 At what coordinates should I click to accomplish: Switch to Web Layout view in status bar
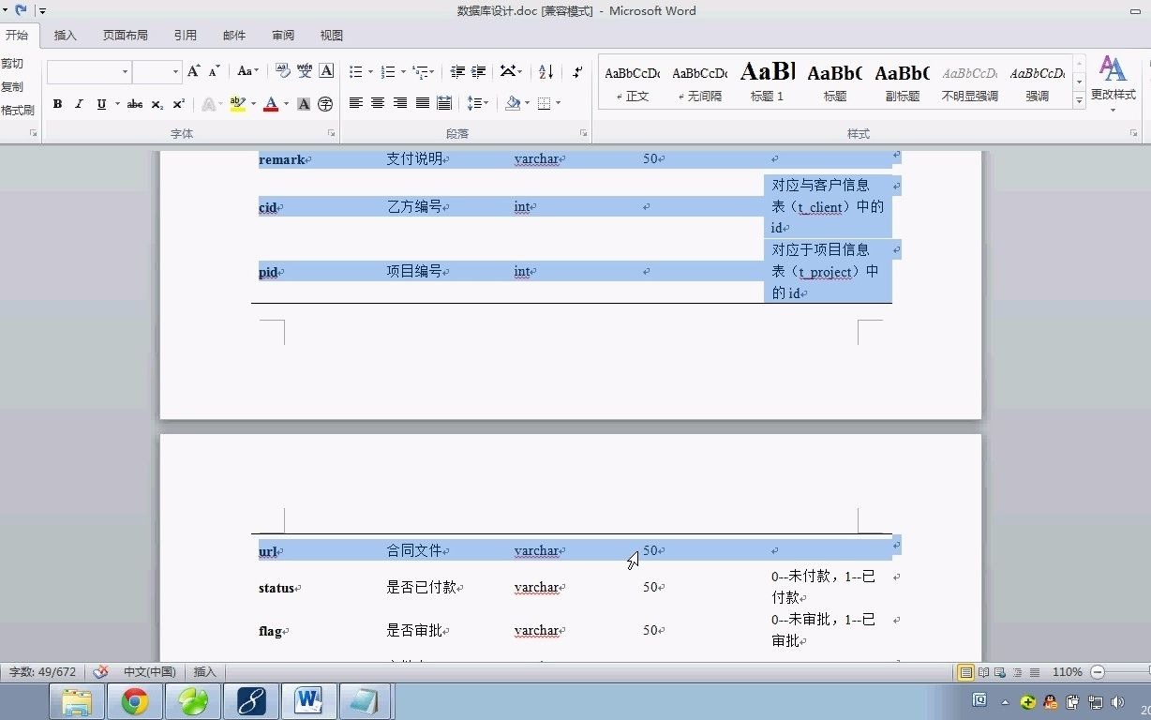pyautogui.click(x=999, y=672)
